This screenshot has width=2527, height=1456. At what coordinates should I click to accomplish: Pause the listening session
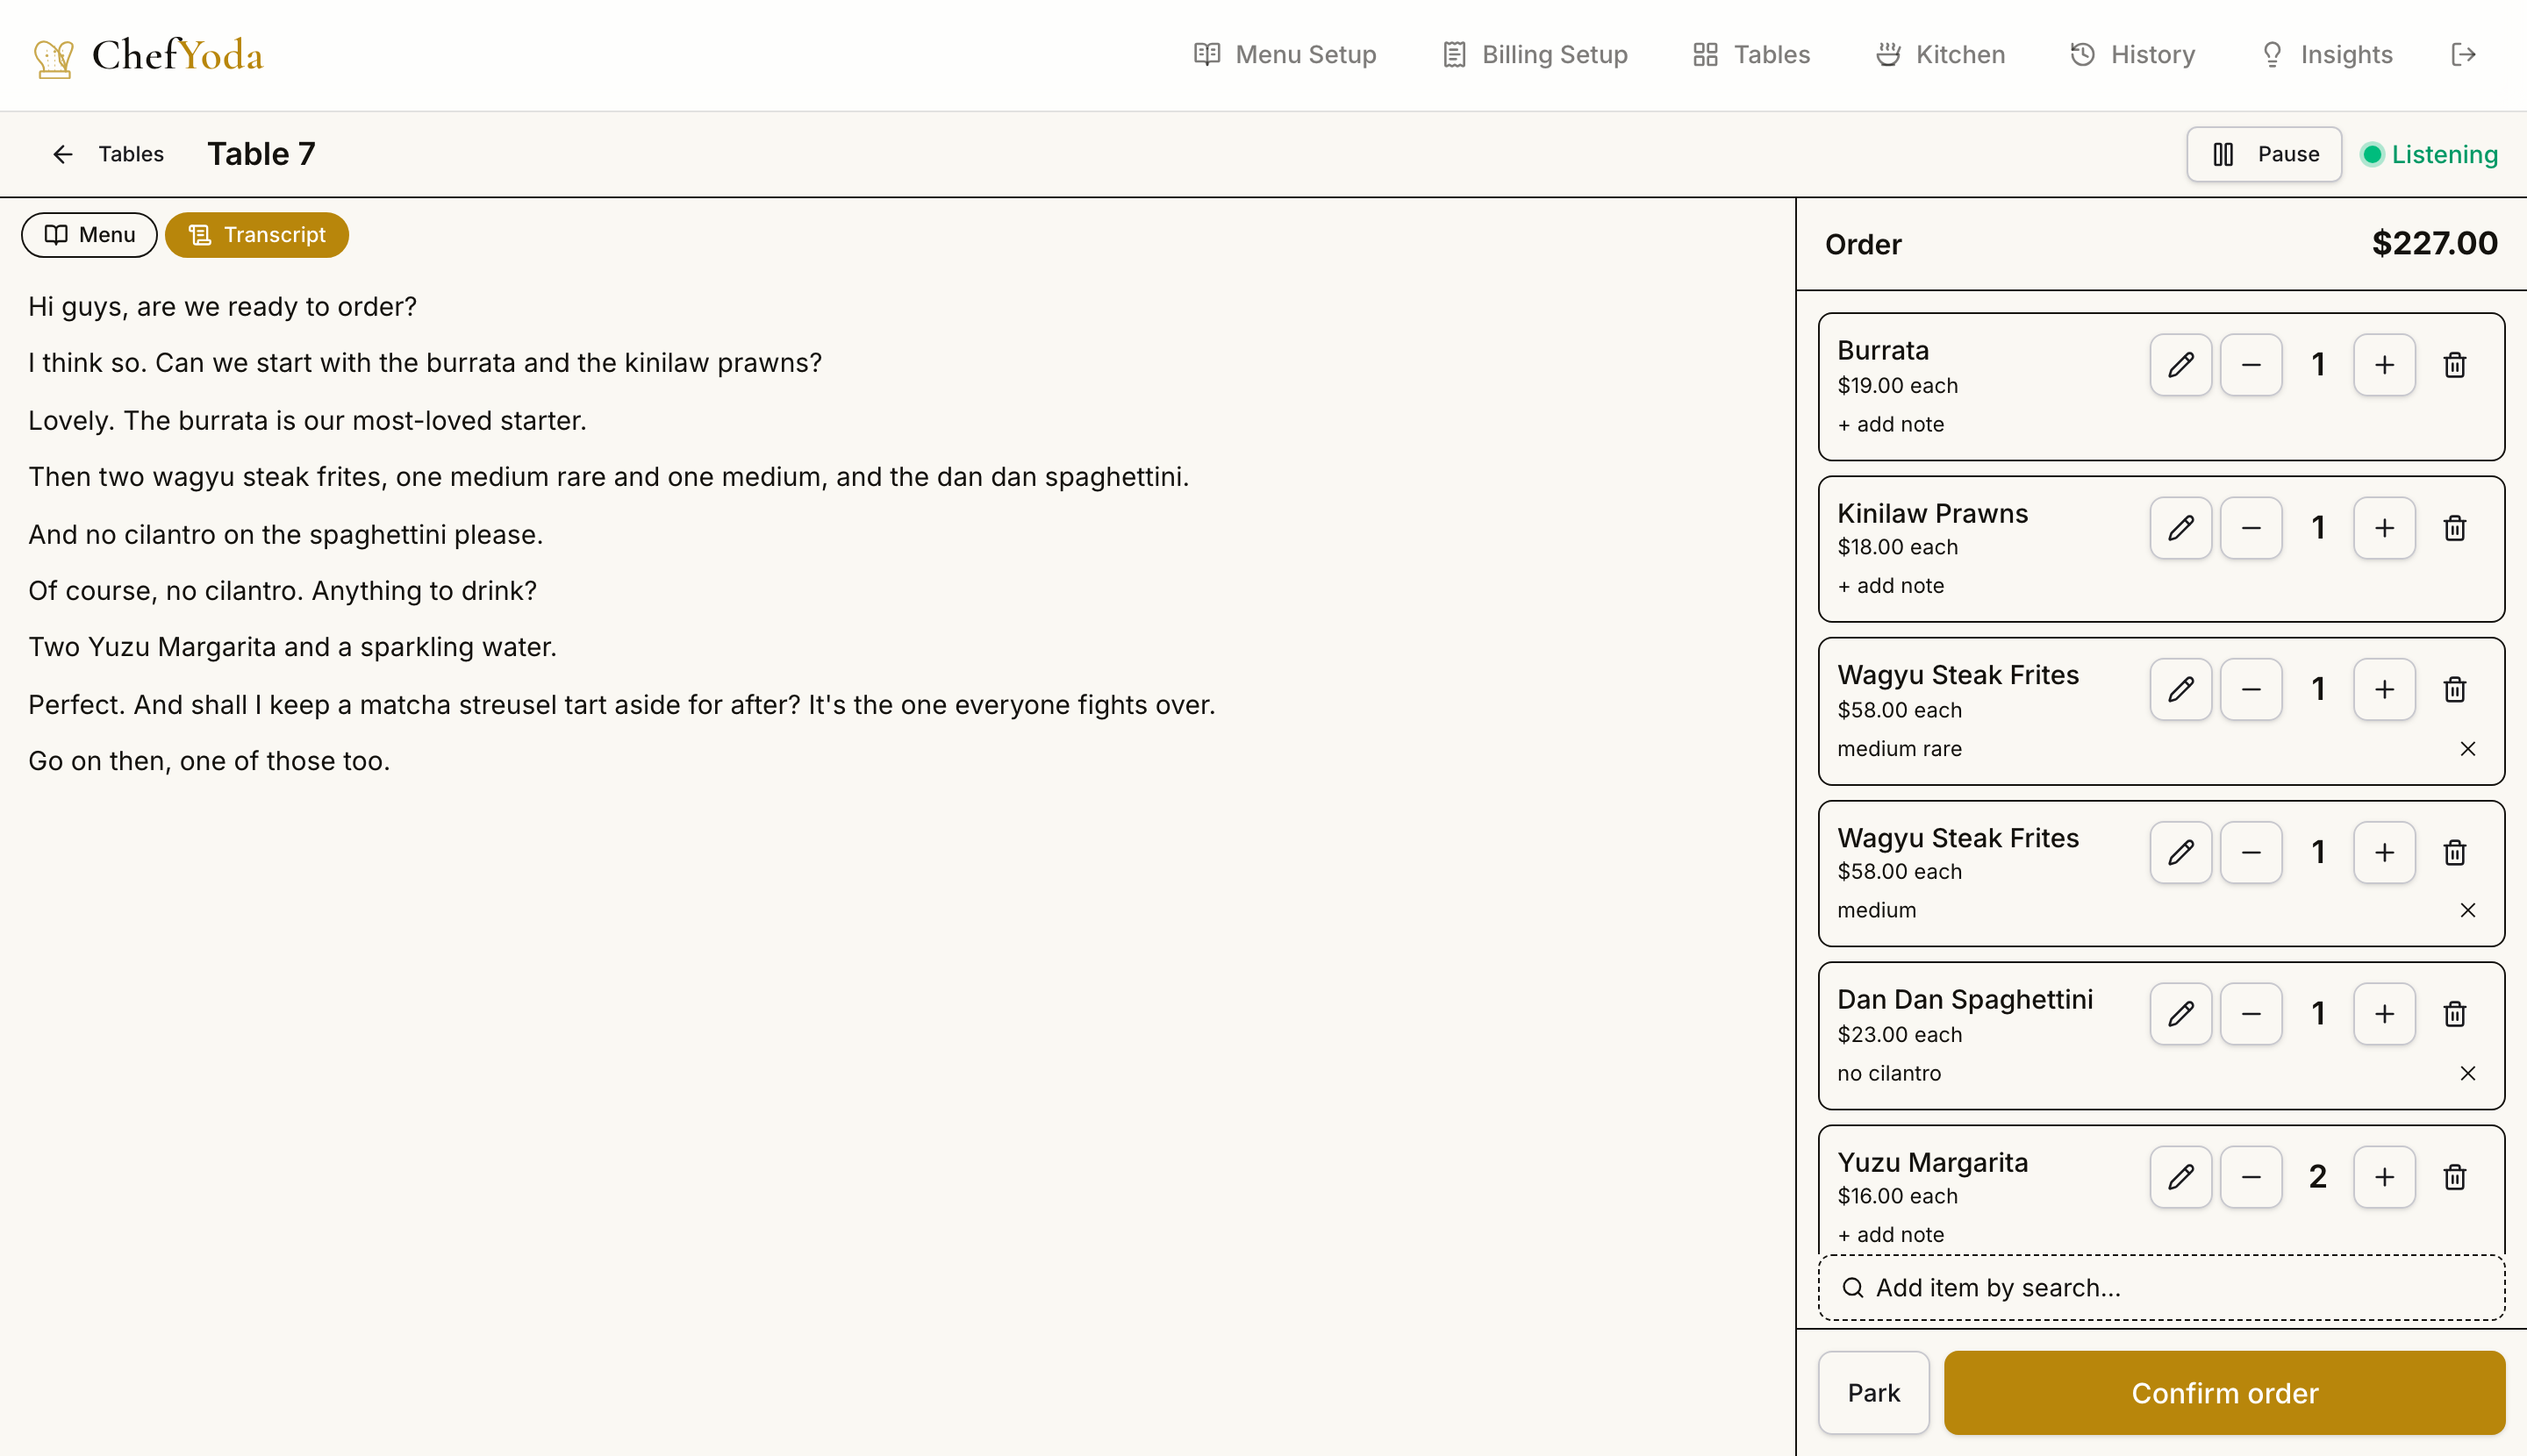[x=2264, y=154]
